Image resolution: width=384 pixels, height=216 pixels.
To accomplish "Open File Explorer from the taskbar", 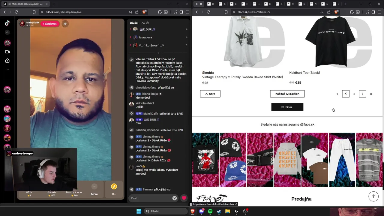I will 228,211.
